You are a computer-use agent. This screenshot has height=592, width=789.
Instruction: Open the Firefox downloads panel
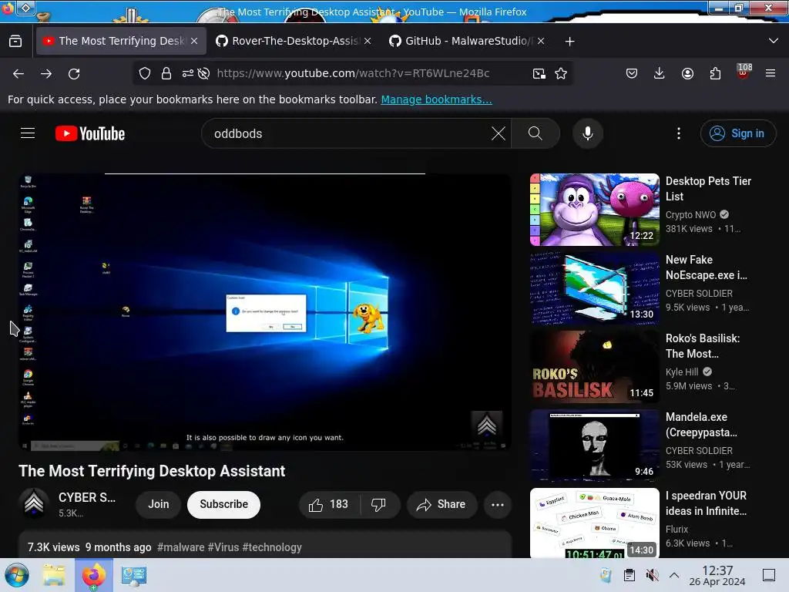coord(660,73)
